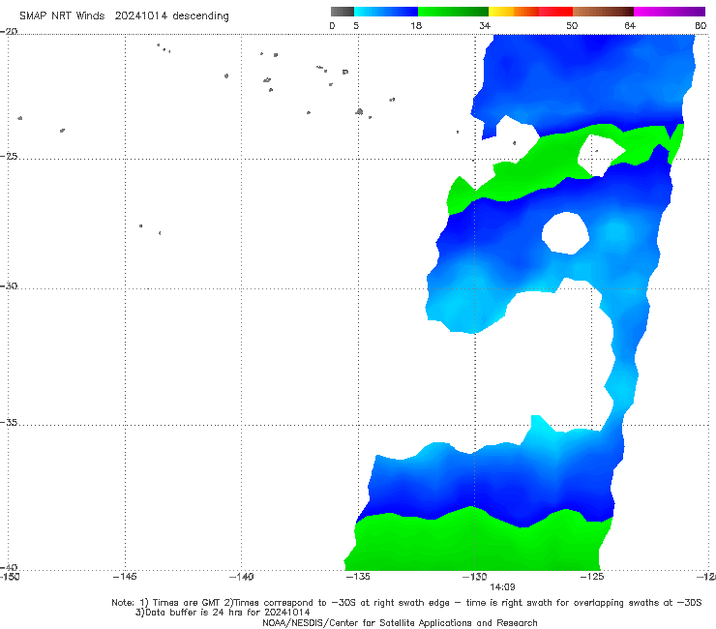
Task: Click the colorbar scale label '50'
Action: click(x=572, y=25)
